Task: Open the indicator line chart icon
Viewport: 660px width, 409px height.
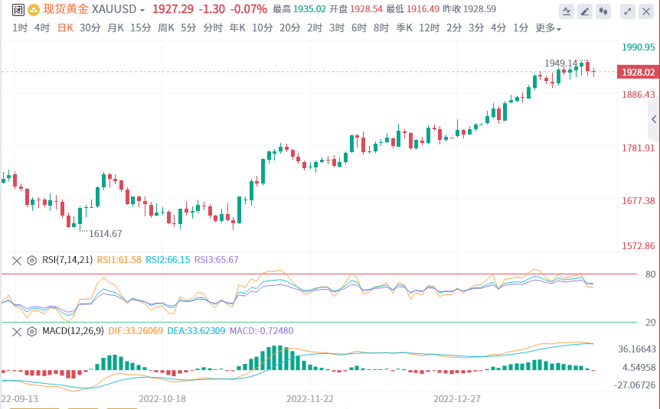Action: 566,11
